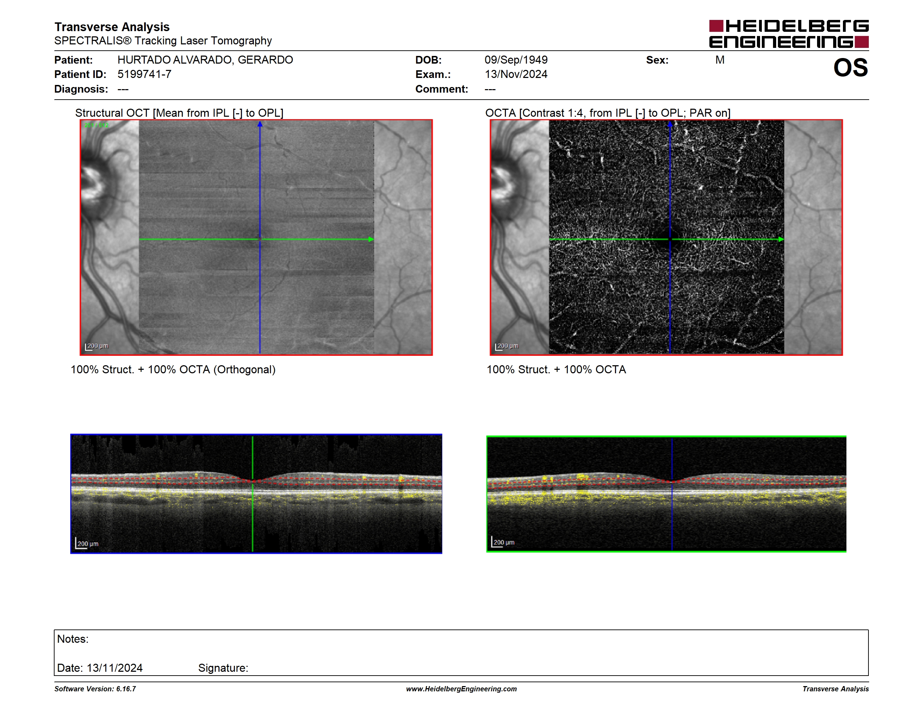Click '100% Struct. + 100% OCTA (Orthogonal)' label
Image resolution: width=923 pixels, height=713 pixels.
pyautogui.click(x=173, y=369)
